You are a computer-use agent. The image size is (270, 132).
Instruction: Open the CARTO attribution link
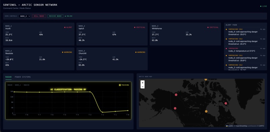point(261,126)
